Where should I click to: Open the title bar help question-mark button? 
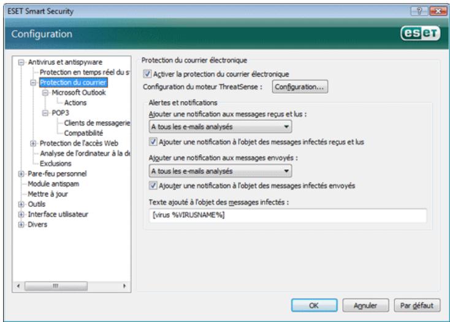tap(419, 11)
